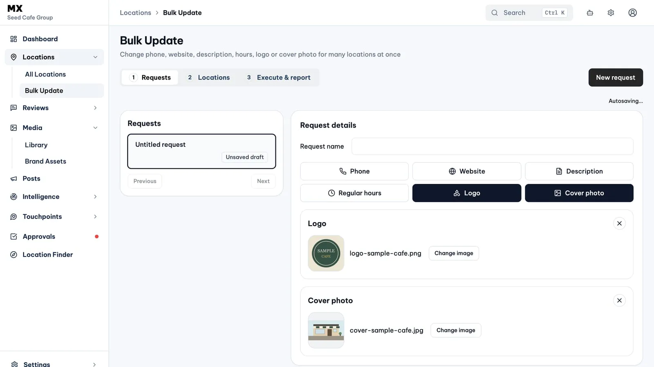Click the Location Finder compass icon
654x367 pixels.
(x=13, y=254)
